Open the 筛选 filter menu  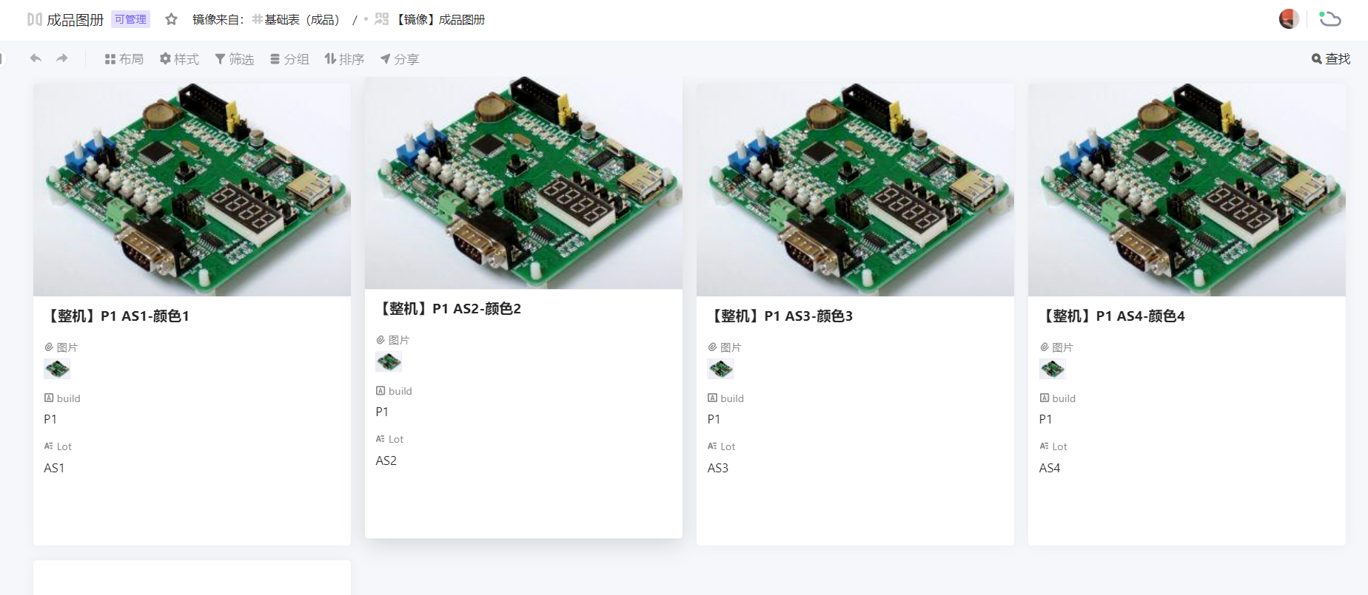coord(234,59)
